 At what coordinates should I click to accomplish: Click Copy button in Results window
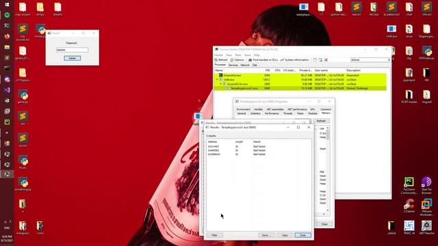pos(285,235)
